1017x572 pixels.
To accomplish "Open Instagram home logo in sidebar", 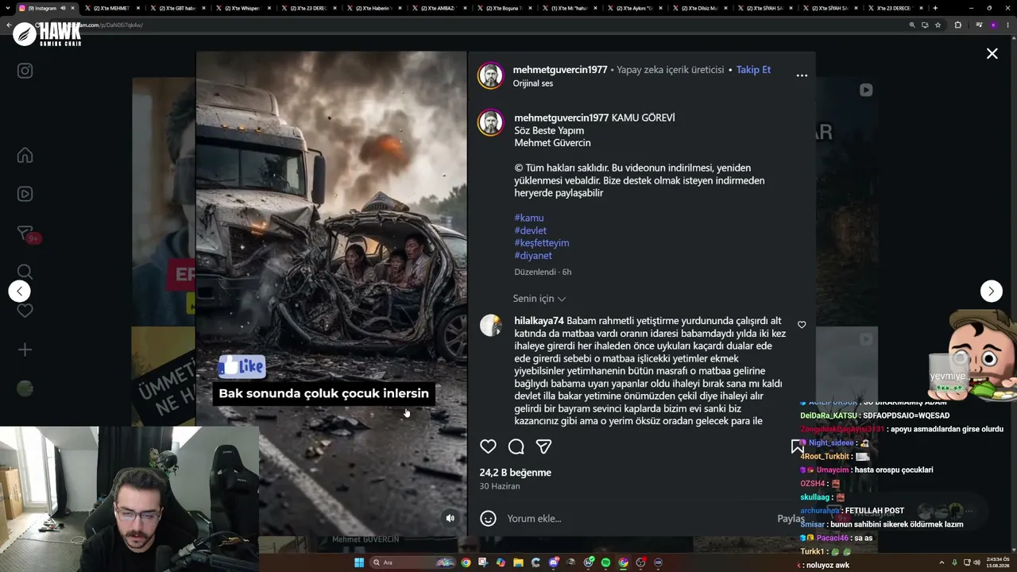I will 25,71.
